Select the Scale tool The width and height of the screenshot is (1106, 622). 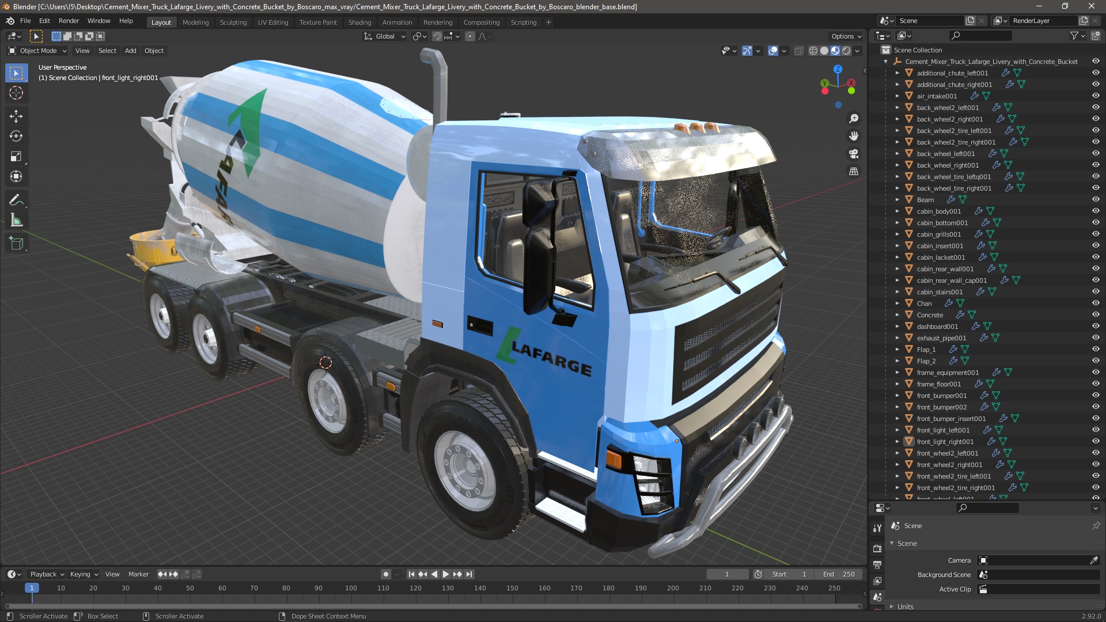click(x=16, y=157)
